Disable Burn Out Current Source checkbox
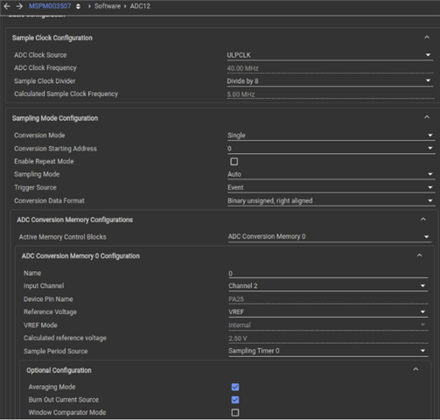Screen dimensions: 440x420 235,400
